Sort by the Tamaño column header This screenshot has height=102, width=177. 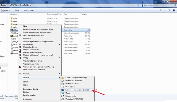84,14
